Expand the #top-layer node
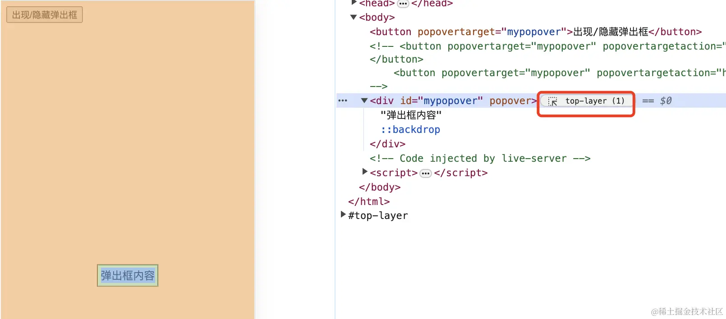The height and width of the screenshot is (319, 726). (x=343, y=214)
